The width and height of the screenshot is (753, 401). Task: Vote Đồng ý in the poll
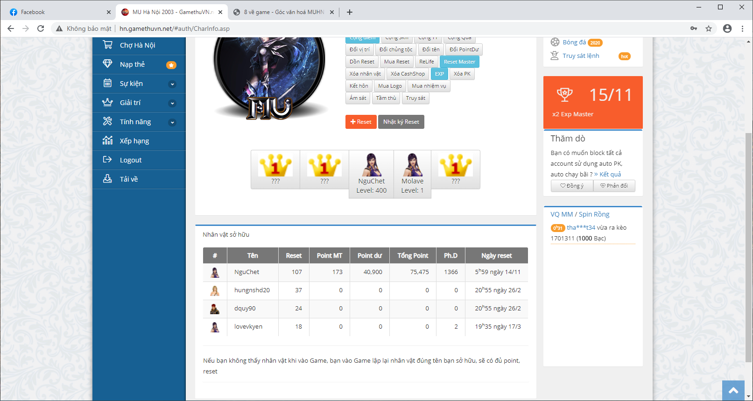(x=572, y=186)
